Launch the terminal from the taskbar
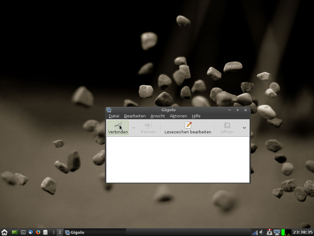This screenshot has height=236, width=314. click(23, 232)
